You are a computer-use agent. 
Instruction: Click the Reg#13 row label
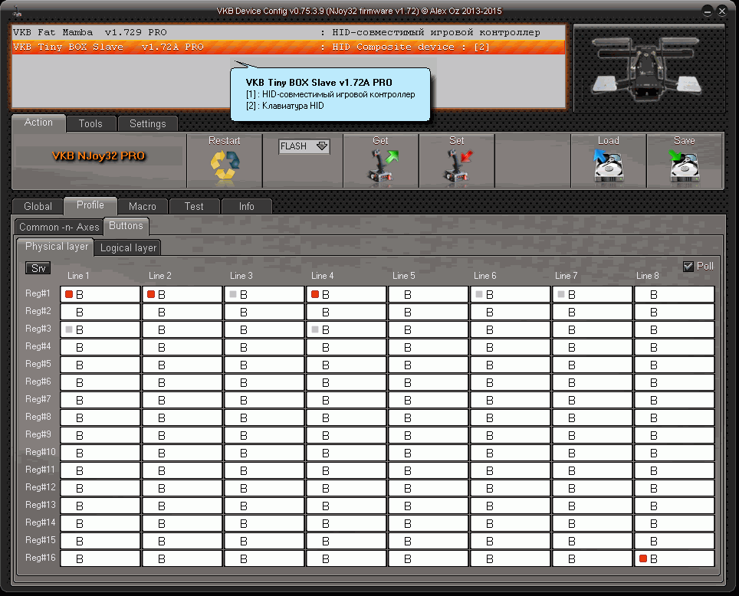click(x=41, y=505)
